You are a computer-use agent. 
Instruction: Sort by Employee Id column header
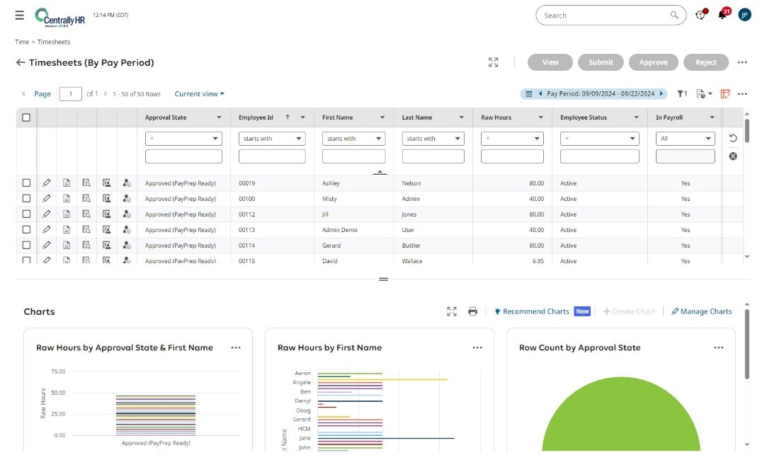point(256,117)
